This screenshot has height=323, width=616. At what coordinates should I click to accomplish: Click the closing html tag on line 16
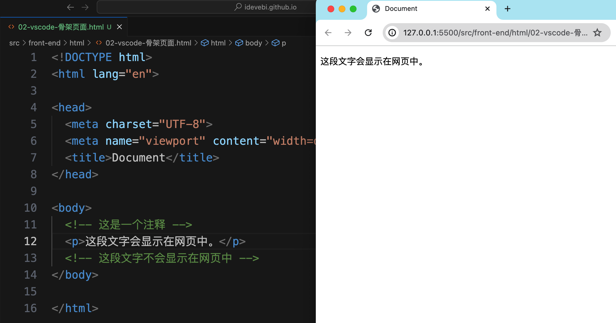[x=75, y=308]
